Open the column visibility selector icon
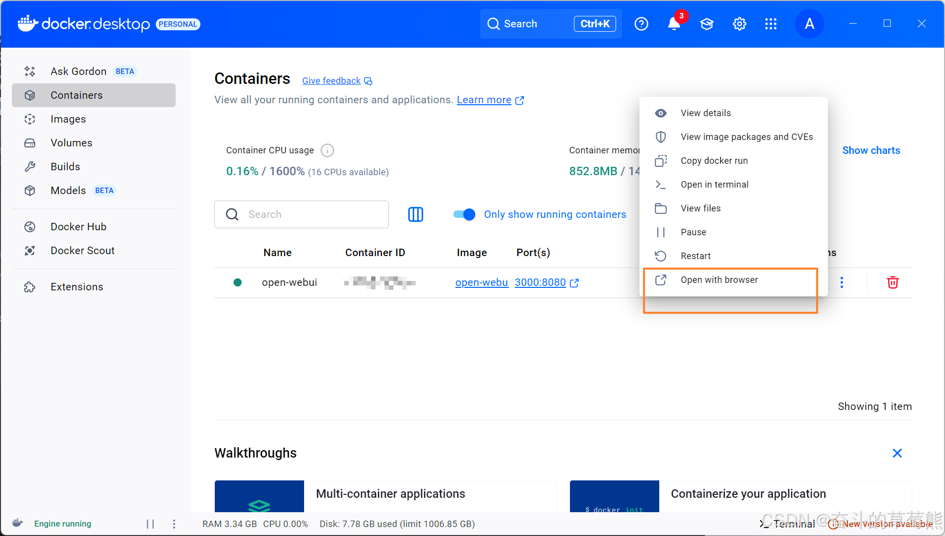This screenshot has height=536, width=945. click(416, 214)
